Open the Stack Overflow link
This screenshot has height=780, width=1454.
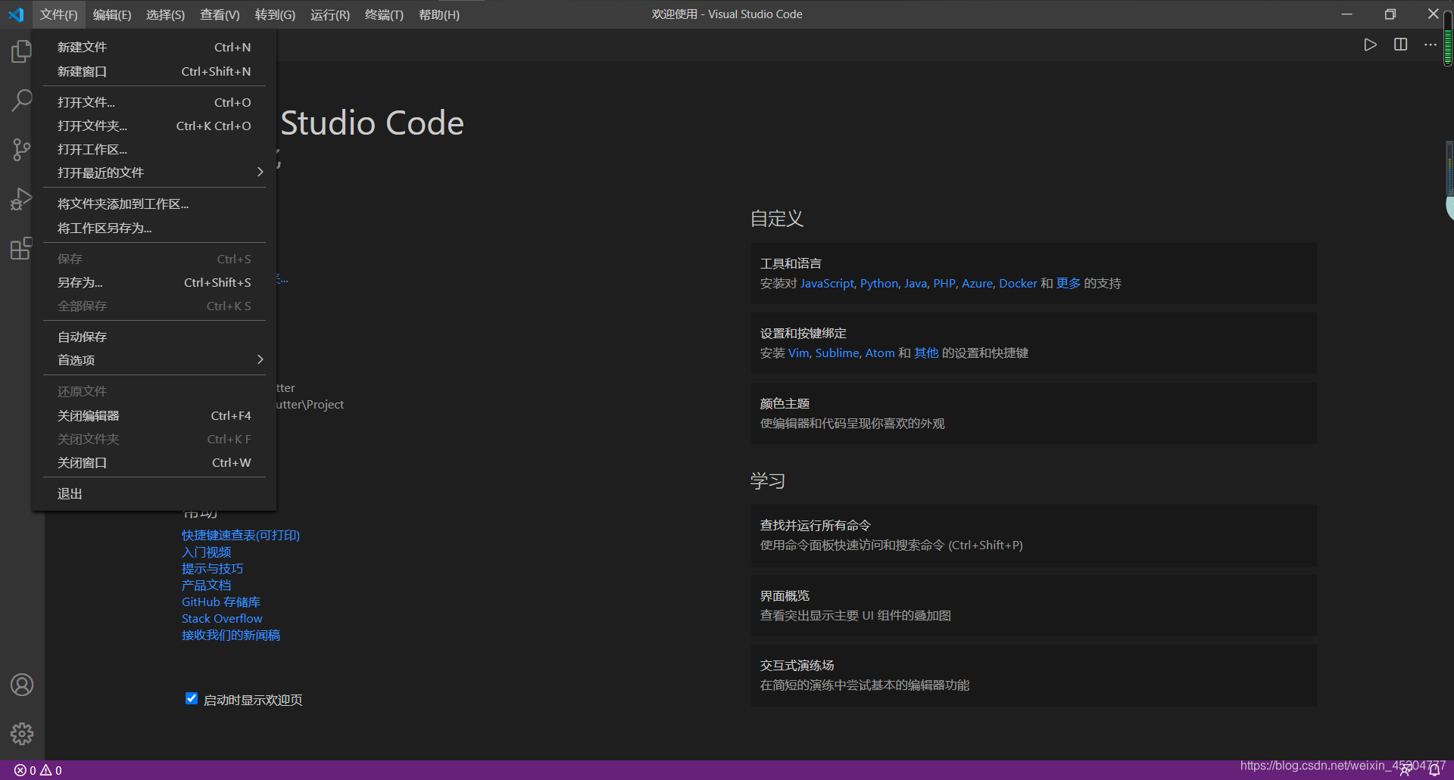222,618
